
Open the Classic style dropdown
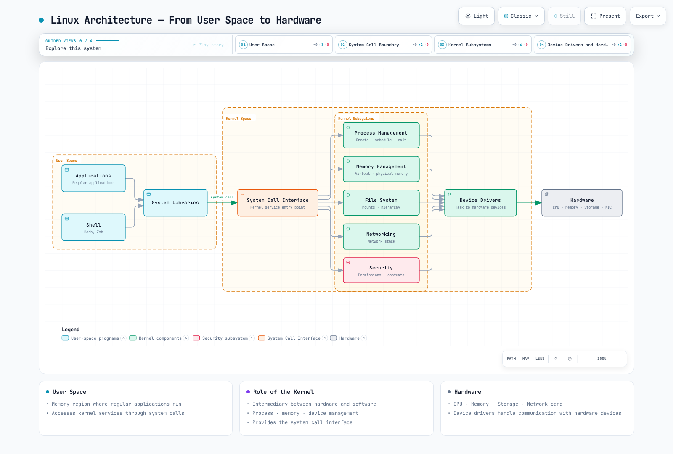click(x=521, y=16)
